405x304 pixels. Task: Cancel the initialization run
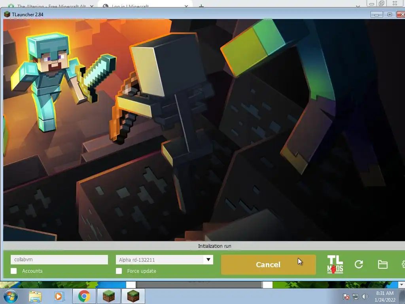(268, 264)
